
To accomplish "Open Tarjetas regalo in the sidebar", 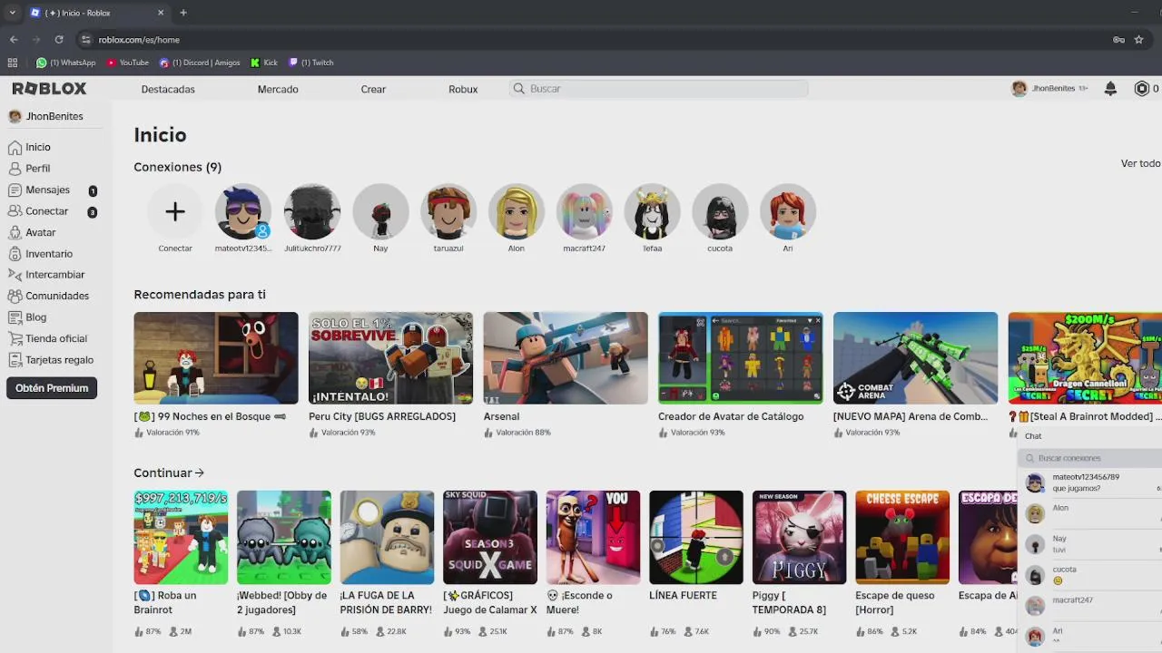I will [51, 360].
